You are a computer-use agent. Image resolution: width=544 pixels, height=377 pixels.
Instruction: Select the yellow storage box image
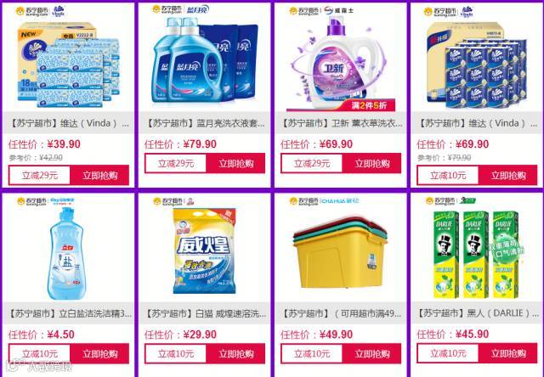[x=340, y=253]
